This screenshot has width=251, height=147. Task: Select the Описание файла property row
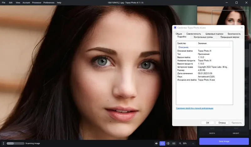pos(204,51)
